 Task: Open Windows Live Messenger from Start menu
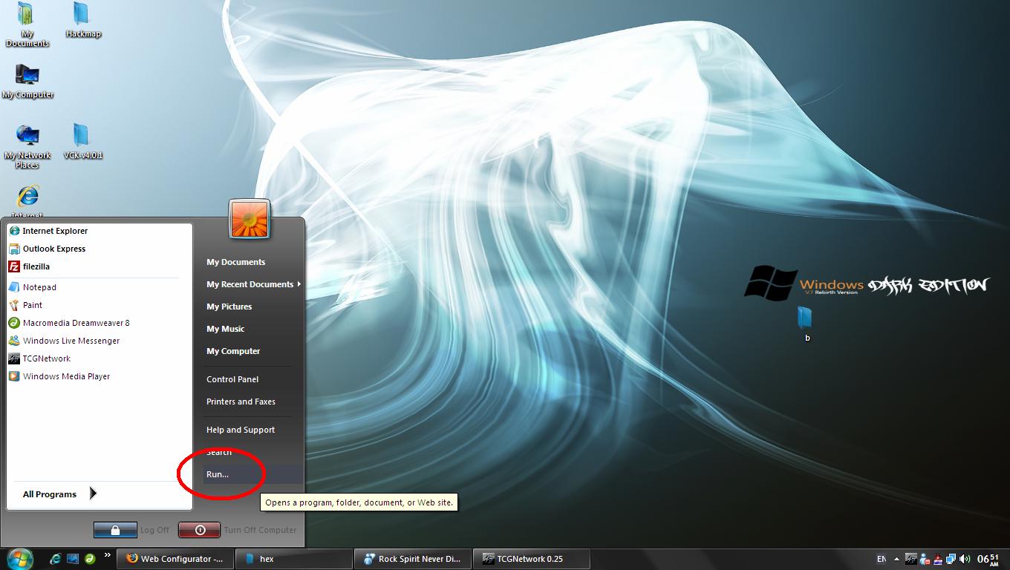coord(64,341)
